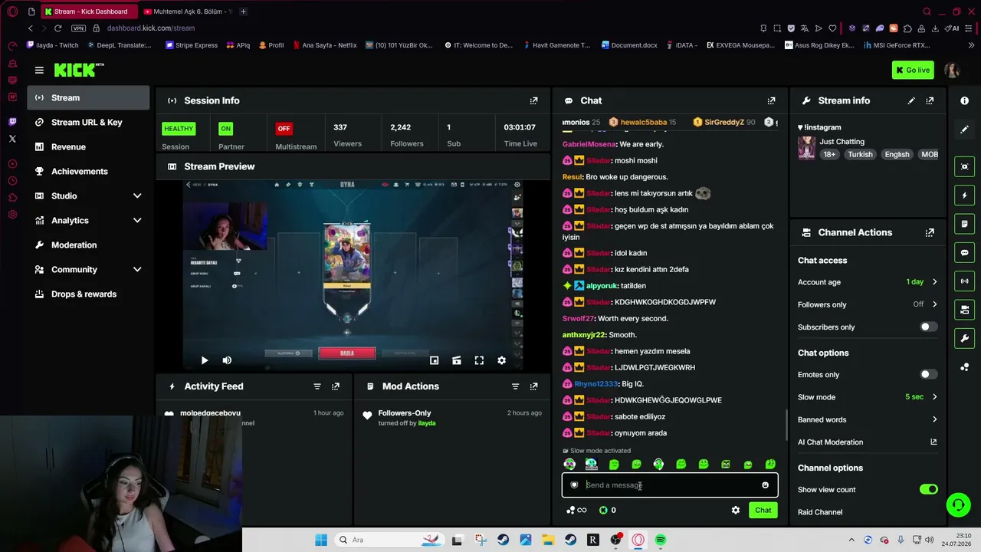Toggle Emotes only chat
Image resolution: width=981 pixels, height=552 pixels.
(928, 375)
